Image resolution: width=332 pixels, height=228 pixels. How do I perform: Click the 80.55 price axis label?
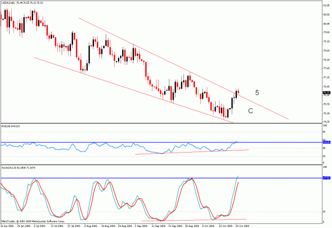pos(326,15)
